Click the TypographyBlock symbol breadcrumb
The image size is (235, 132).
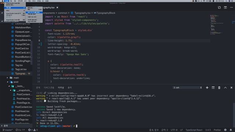coord(106,13)
